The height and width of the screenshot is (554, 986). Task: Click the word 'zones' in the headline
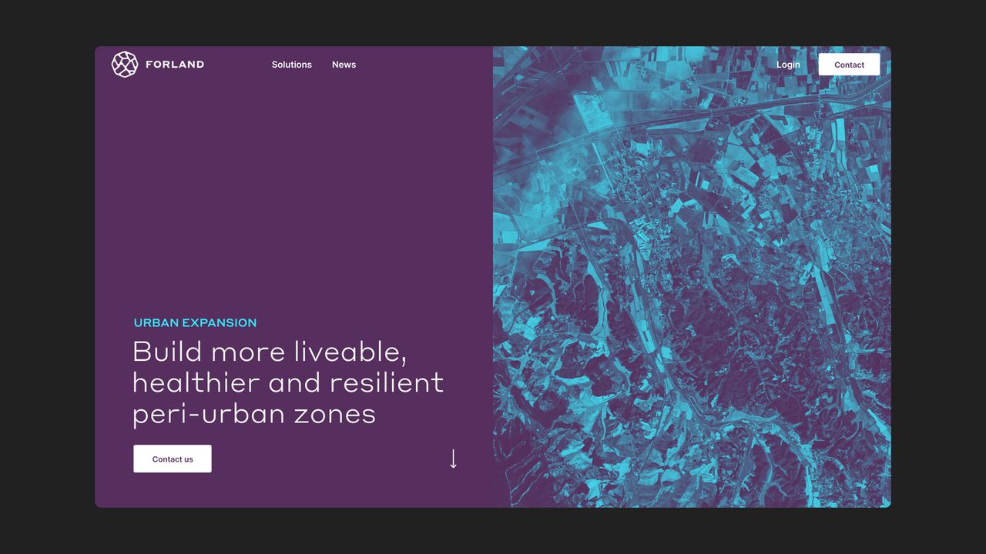[334, 414]
